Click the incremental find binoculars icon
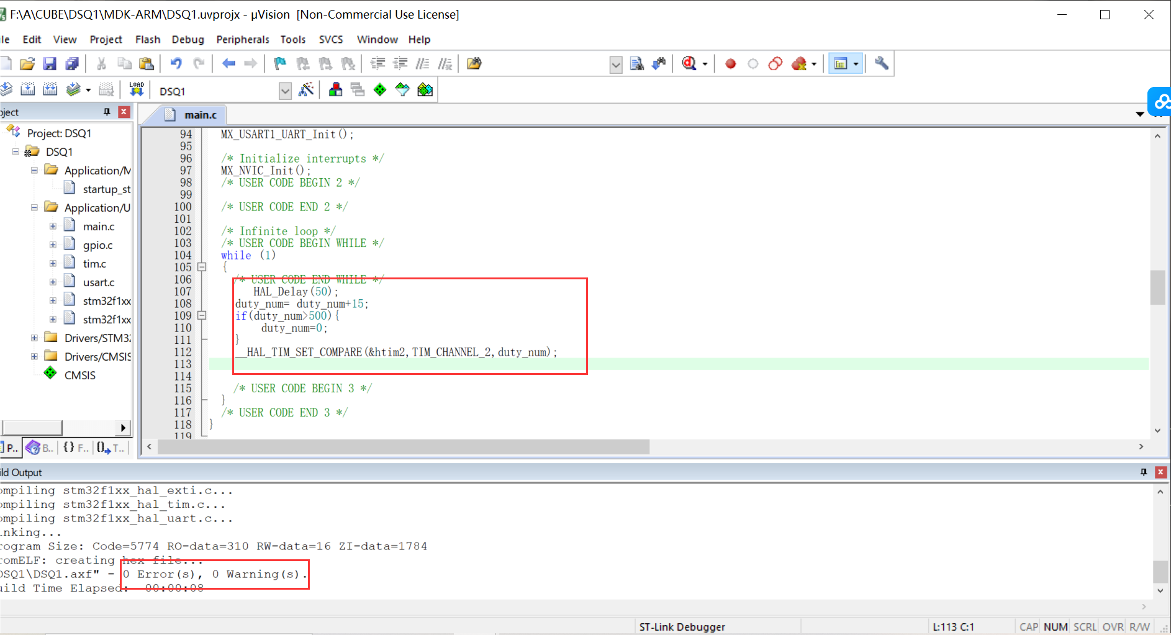 (x=659, y=63)
